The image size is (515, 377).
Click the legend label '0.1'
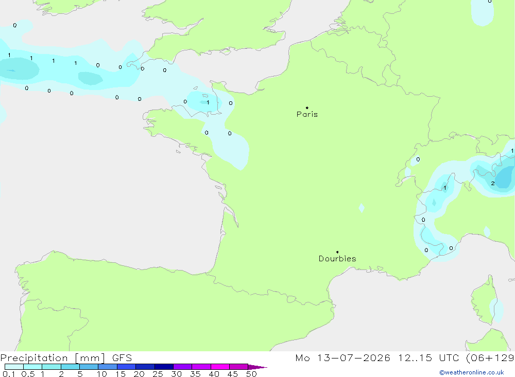(9, 374)
